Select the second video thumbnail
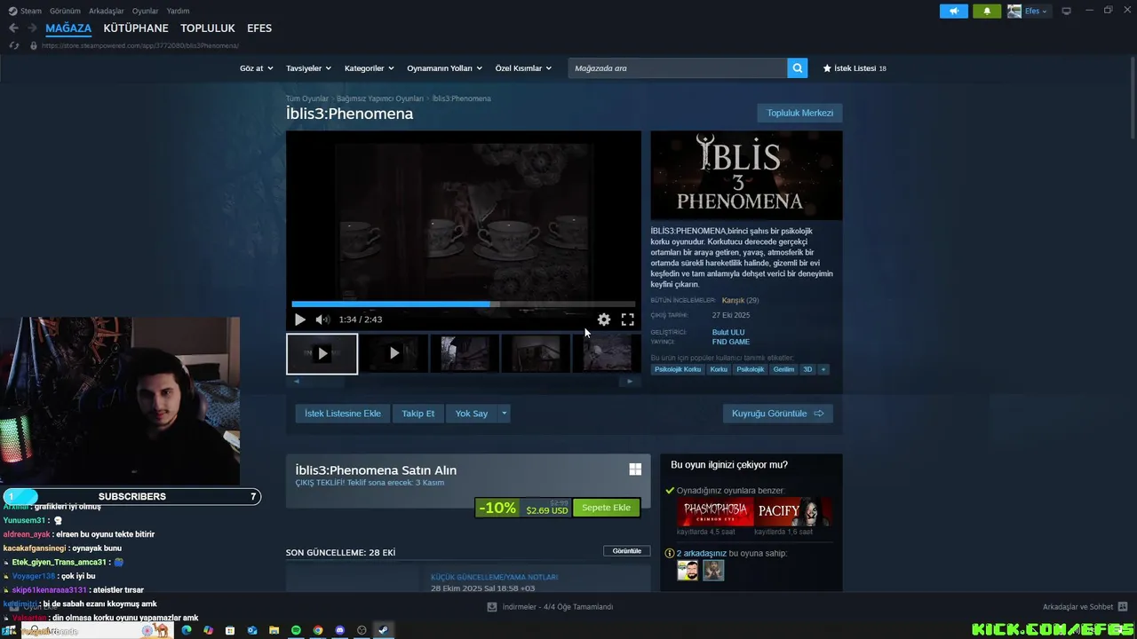This screenshot has width=1137, height=639. [394, 353]
